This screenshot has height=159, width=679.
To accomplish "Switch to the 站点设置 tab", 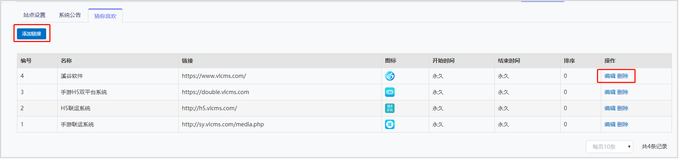I will click(34, 15).
